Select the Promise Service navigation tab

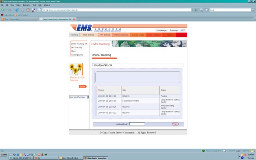[x=121, y=35]
